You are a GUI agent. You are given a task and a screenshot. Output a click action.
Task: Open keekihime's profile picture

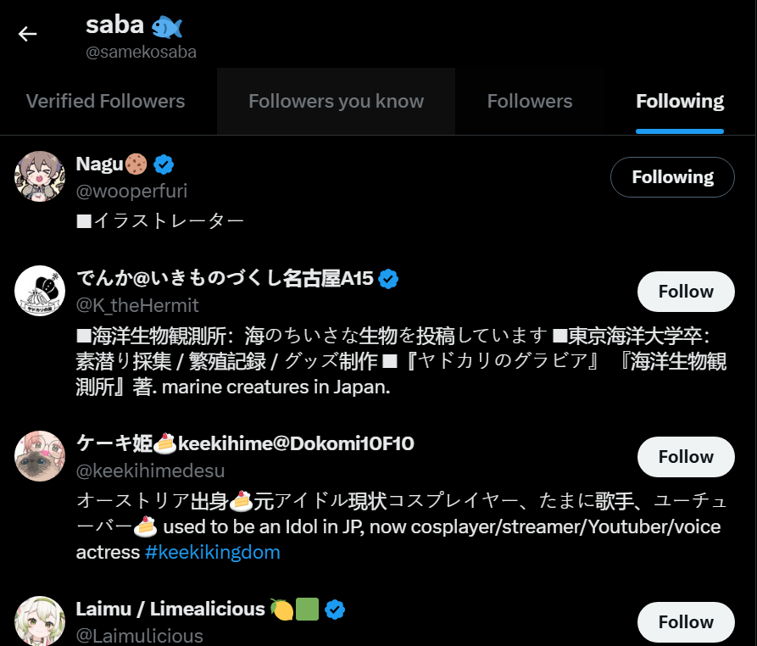[x=40, y=456]
